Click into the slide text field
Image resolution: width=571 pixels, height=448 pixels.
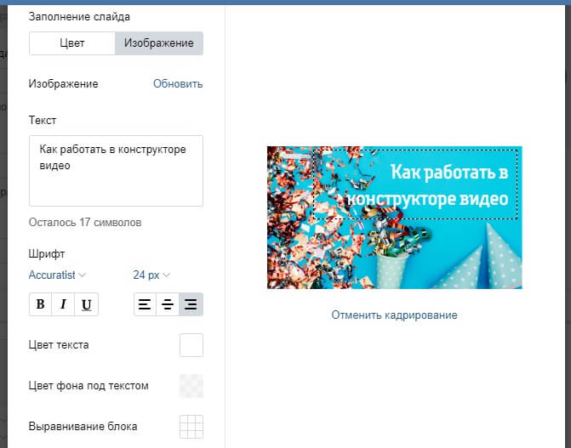pos(116,170)
